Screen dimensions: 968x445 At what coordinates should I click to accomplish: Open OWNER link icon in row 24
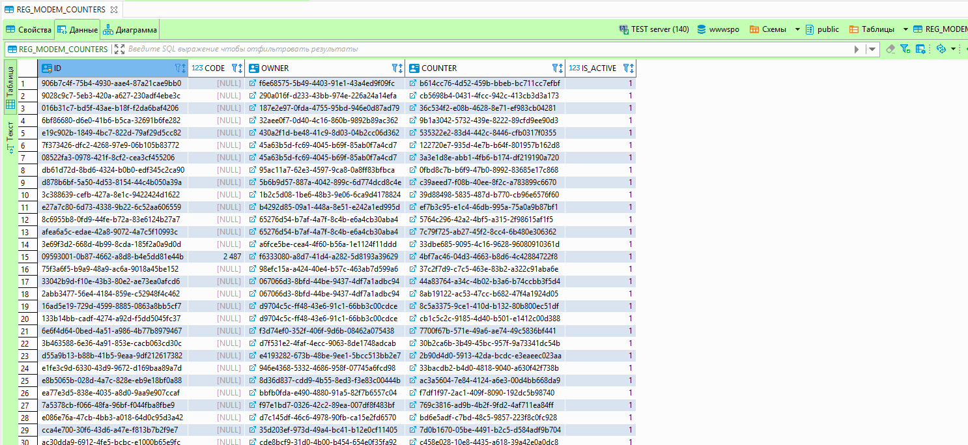253,368
